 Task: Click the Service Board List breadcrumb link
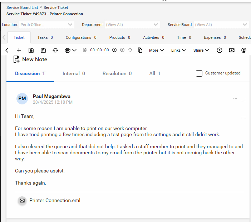(x=22, y=7)
